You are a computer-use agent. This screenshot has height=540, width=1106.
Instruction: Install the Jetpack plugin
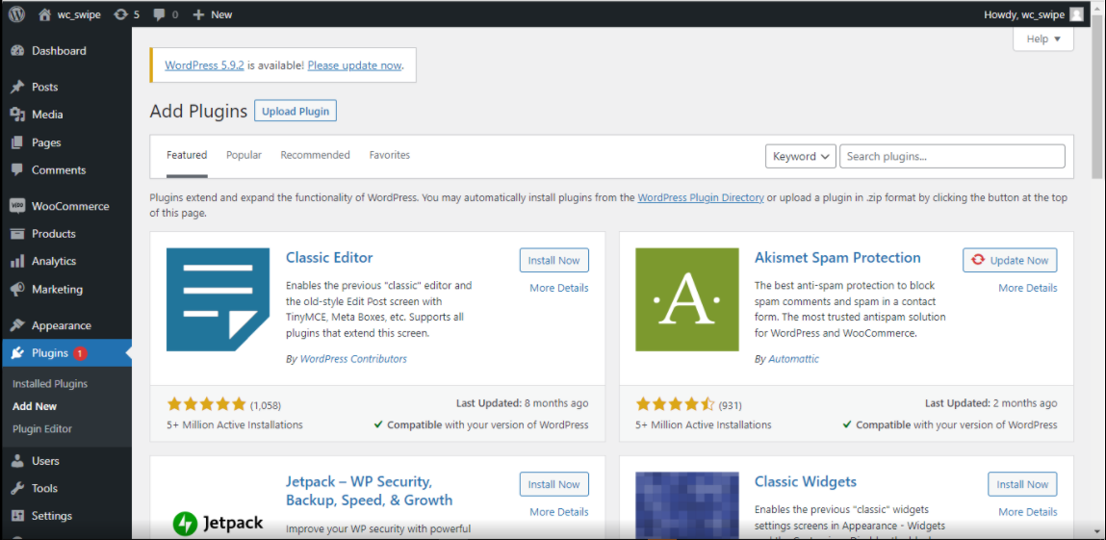554,484
